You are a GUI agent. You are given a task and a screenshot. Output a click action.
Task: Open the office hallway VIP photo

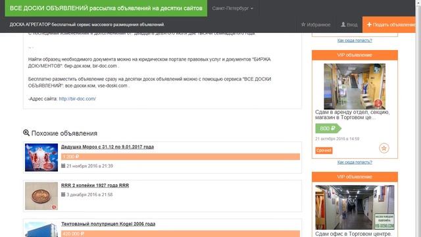[x=355, y=207]
